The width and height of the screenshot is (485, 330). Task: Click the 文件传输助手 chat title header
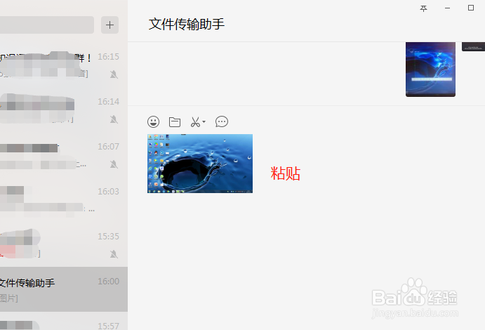coord(187,24)
